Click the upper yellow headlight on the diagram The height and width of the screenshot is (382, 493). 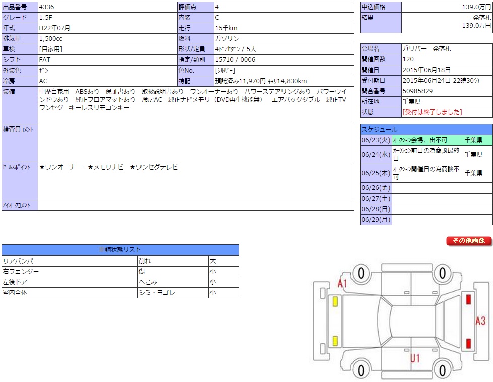pyautogui.click(x=335, y=302)
